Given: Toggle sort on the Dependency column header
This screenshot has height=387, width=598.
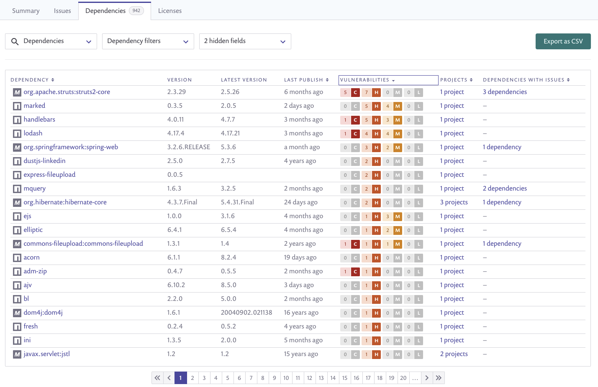Looking at the screenshot, I should (x=32, y=80).
